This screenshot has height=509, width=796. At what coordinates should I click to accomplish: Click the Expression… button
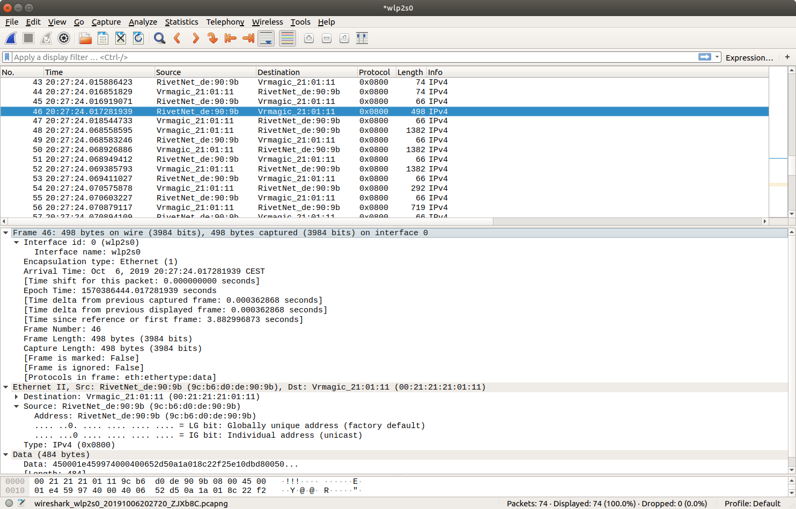749,57
